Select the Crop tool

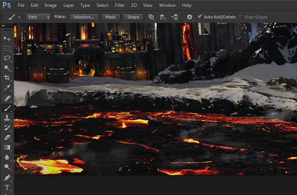[x=7, y=77]
